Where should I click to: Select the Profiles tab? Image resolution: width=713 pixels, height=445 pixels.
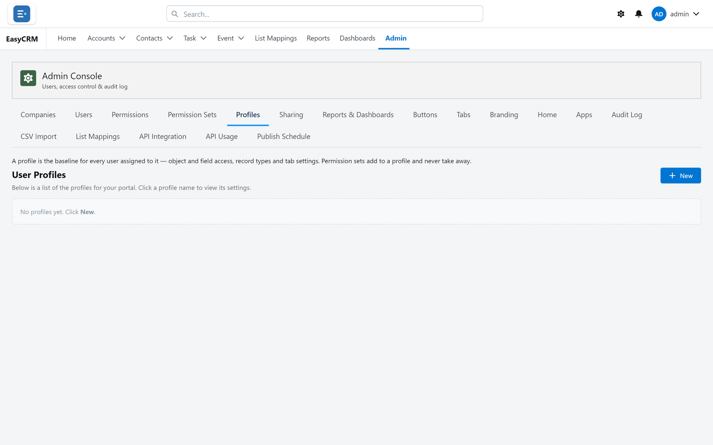pos(248,115)
